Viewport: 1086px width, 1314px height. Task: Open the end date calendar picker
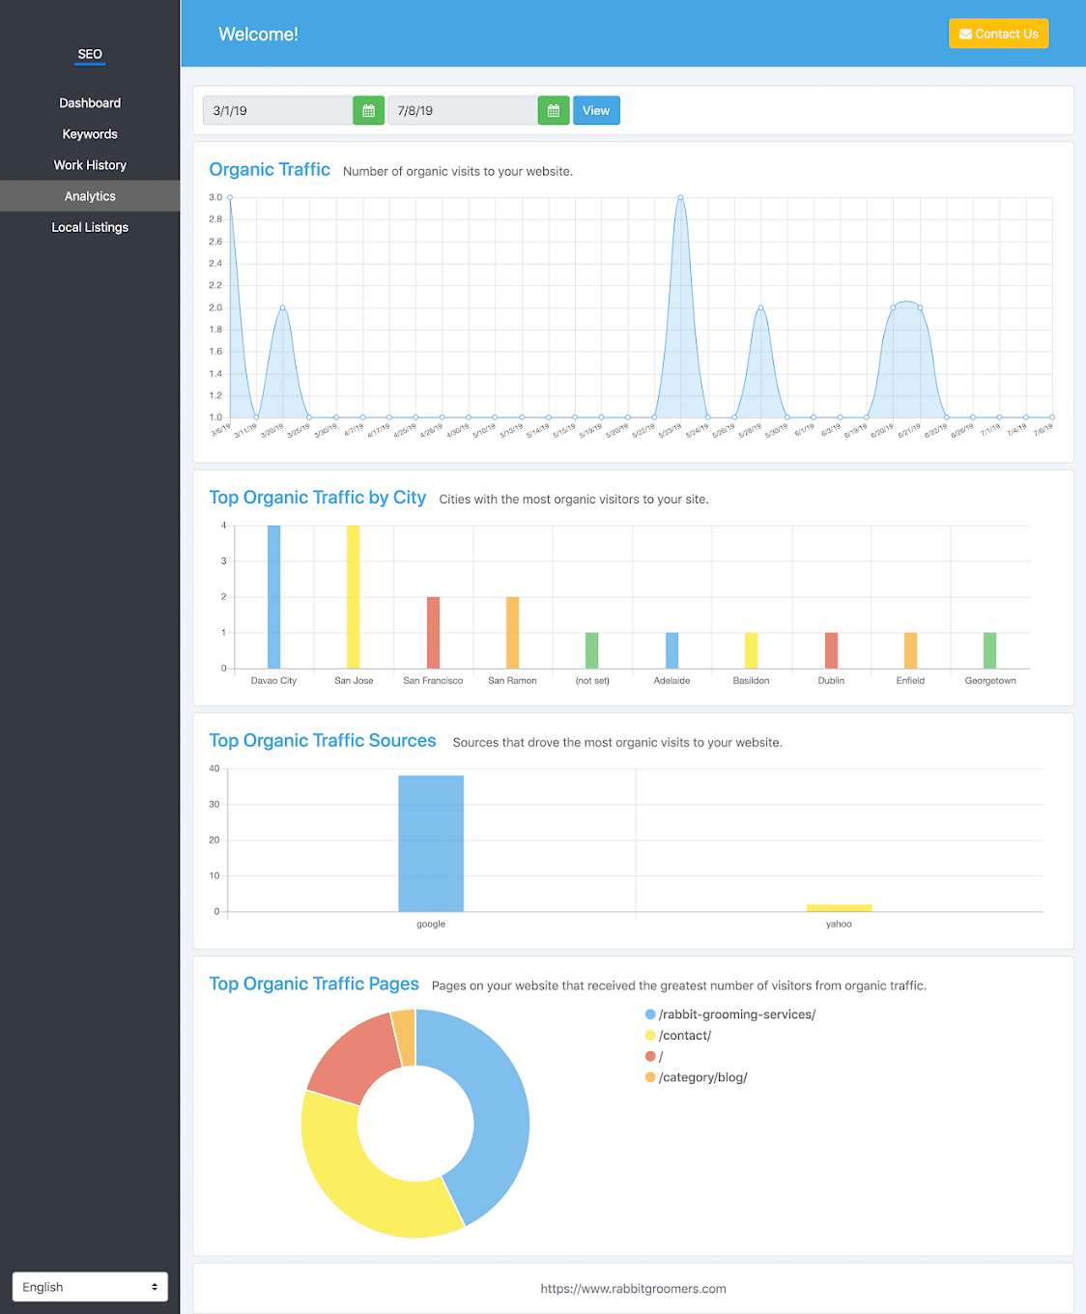(553, 111)
